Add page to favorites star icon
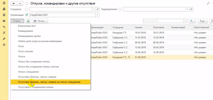The image size is (213, 100). tap(27, 3)
